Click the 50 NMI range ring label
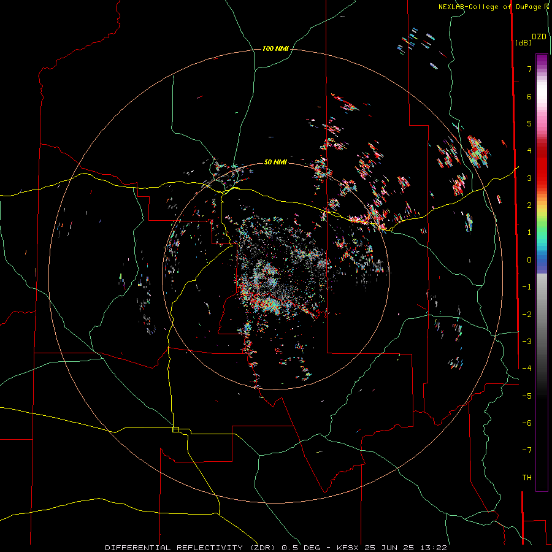The image size is (552, 552). pos(275,162)
